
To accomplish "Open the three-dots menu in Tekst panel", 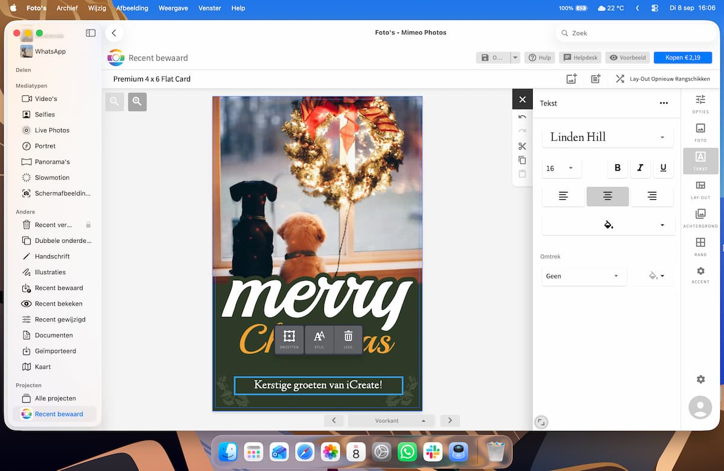I will coord(664,103).
